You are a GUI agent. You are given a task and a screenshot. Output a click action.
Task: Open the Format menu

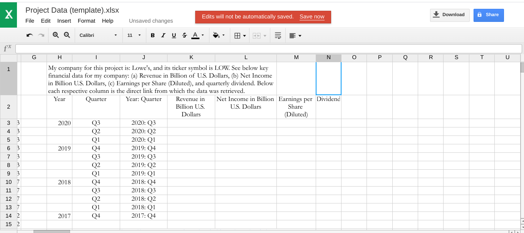[86, 21]
